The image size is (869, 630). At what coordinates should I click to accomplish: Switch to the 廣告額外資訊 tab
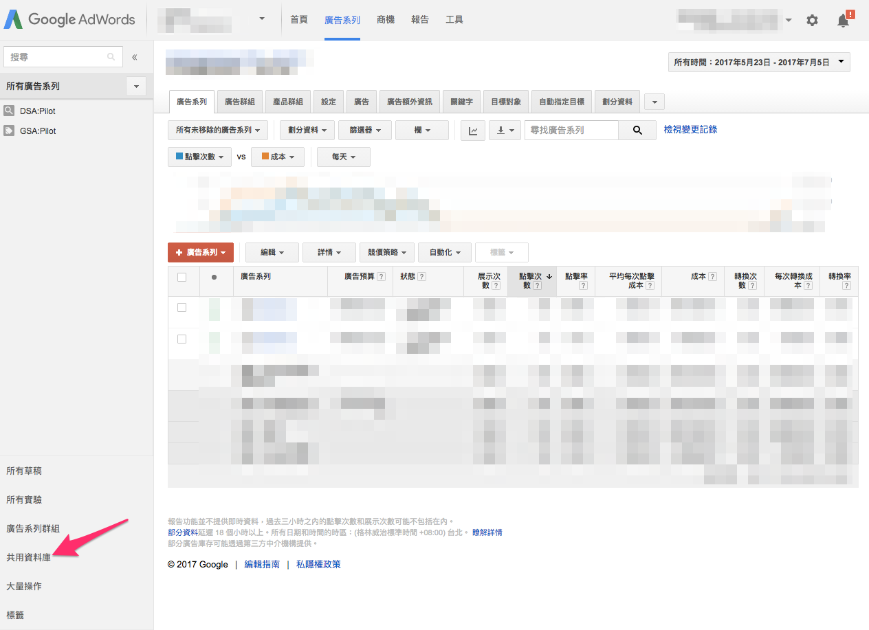coord(410,102)
